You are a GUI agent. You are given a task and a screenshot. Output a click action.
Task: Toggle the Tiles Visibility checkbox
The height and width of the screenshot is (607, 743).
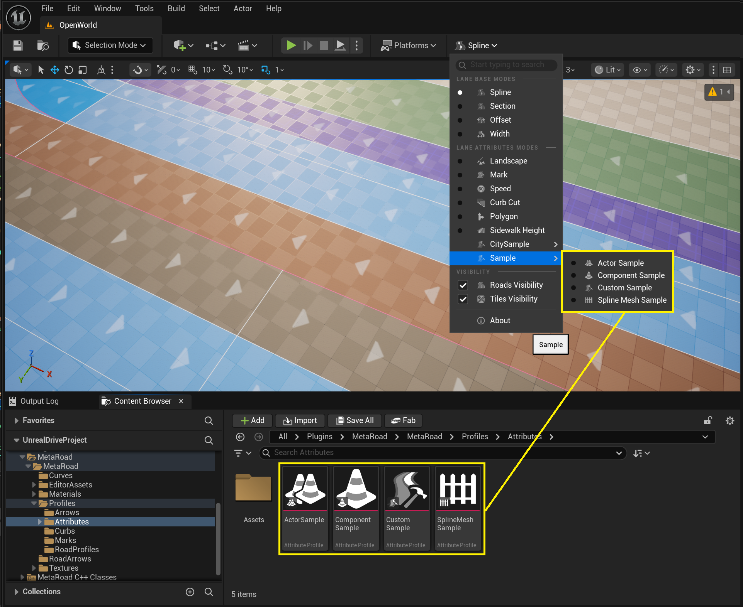(x=463, y=299)
